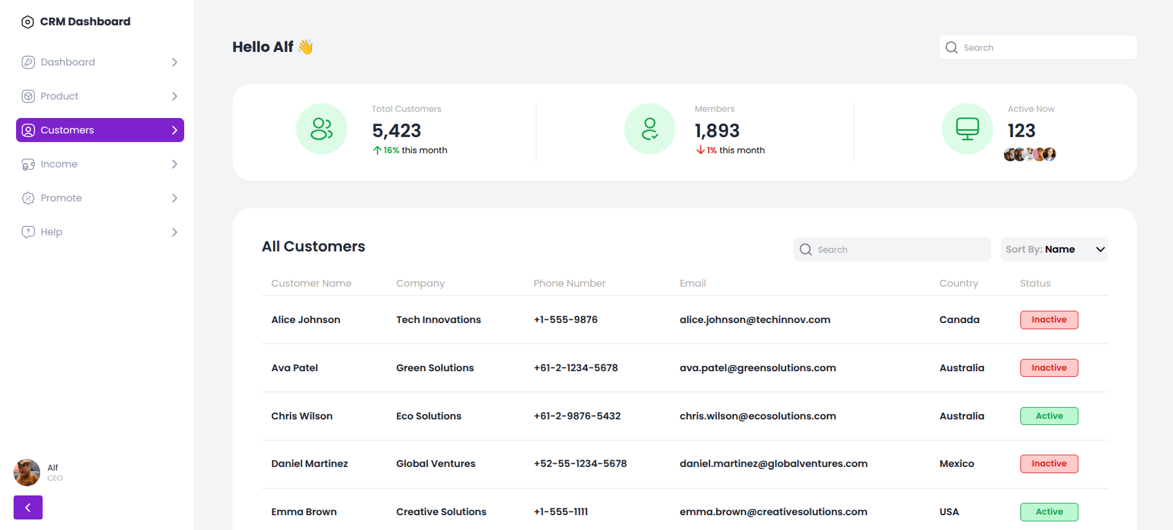Click the Status column header
Screen dimensions: 1173x530
pyautogui.click(x=1035, y=284)
